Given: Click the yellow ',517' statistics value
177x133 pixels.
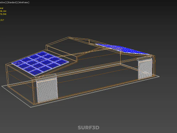Looking at the screenshot, I should 2,20.
